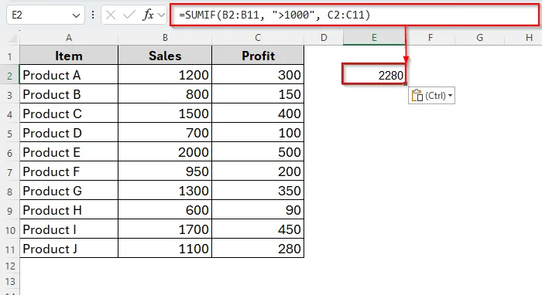Click profit value 200
The width and height of the screenshot is (542, 295).
258,171
